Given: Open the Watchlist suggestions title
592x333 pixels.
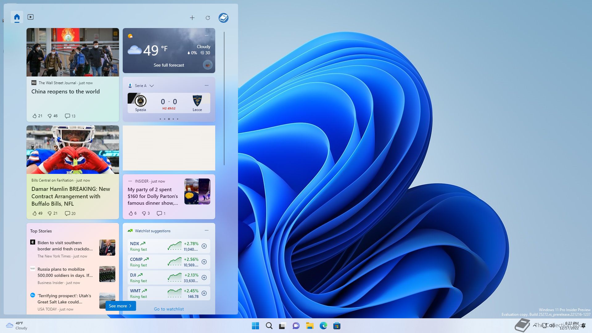Looking at the screenshot, I should 153,231.
